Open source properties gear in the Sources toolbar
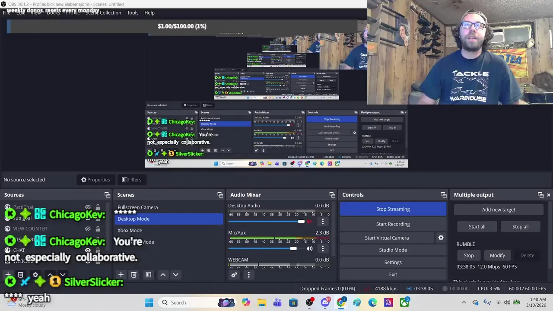Image resolution: width=553 pixels, height=311 pixels. point(35,275)
